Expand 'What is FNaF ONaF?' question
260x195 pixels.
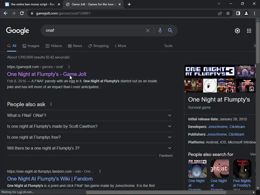point(90,116)
